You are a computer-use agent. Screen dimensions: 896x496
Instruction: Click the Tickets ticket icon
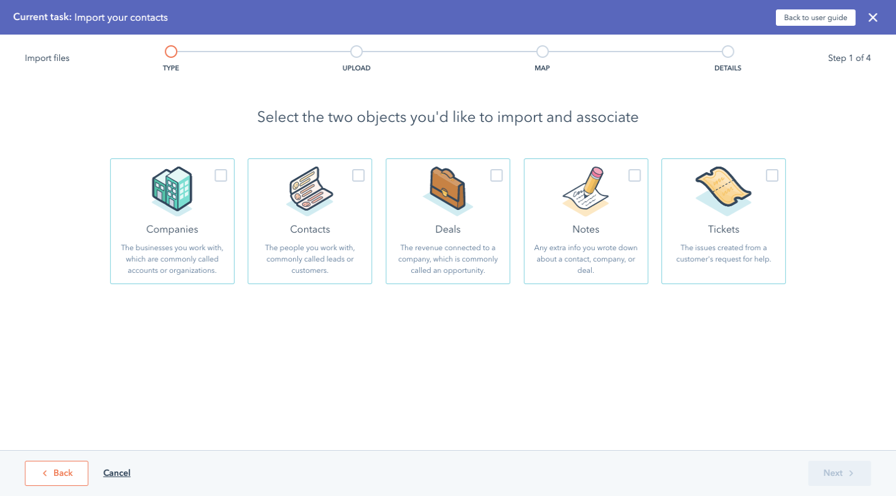click(x=723, y=191)
